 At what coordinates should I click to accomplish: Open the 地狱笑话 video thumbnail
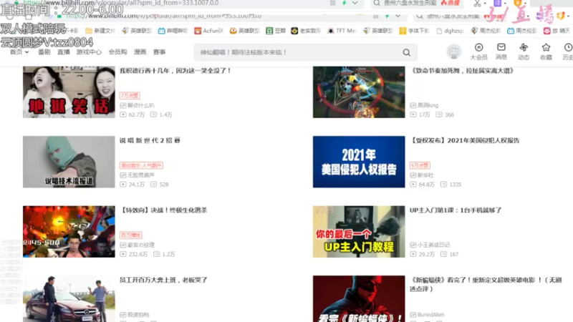[x=69, y=92]
